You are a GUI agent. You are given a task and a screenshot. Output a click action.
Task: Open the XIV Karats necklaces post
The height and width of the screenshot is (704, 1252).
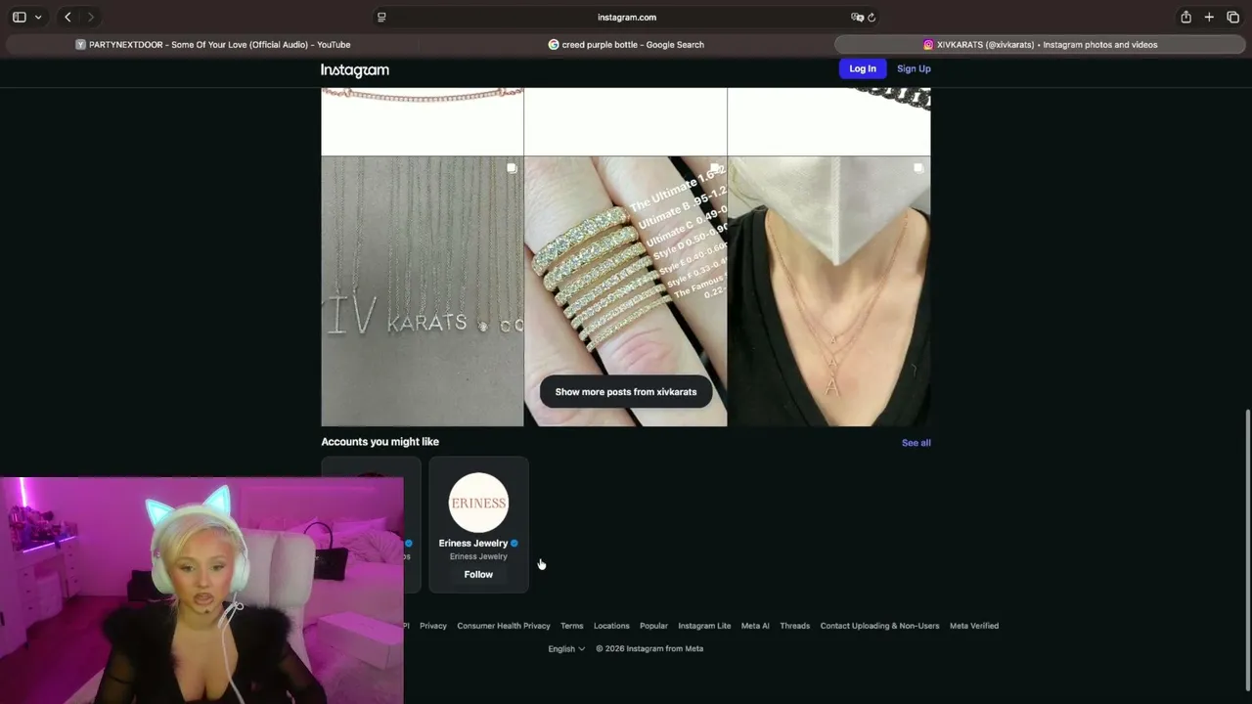pos(423,291)
